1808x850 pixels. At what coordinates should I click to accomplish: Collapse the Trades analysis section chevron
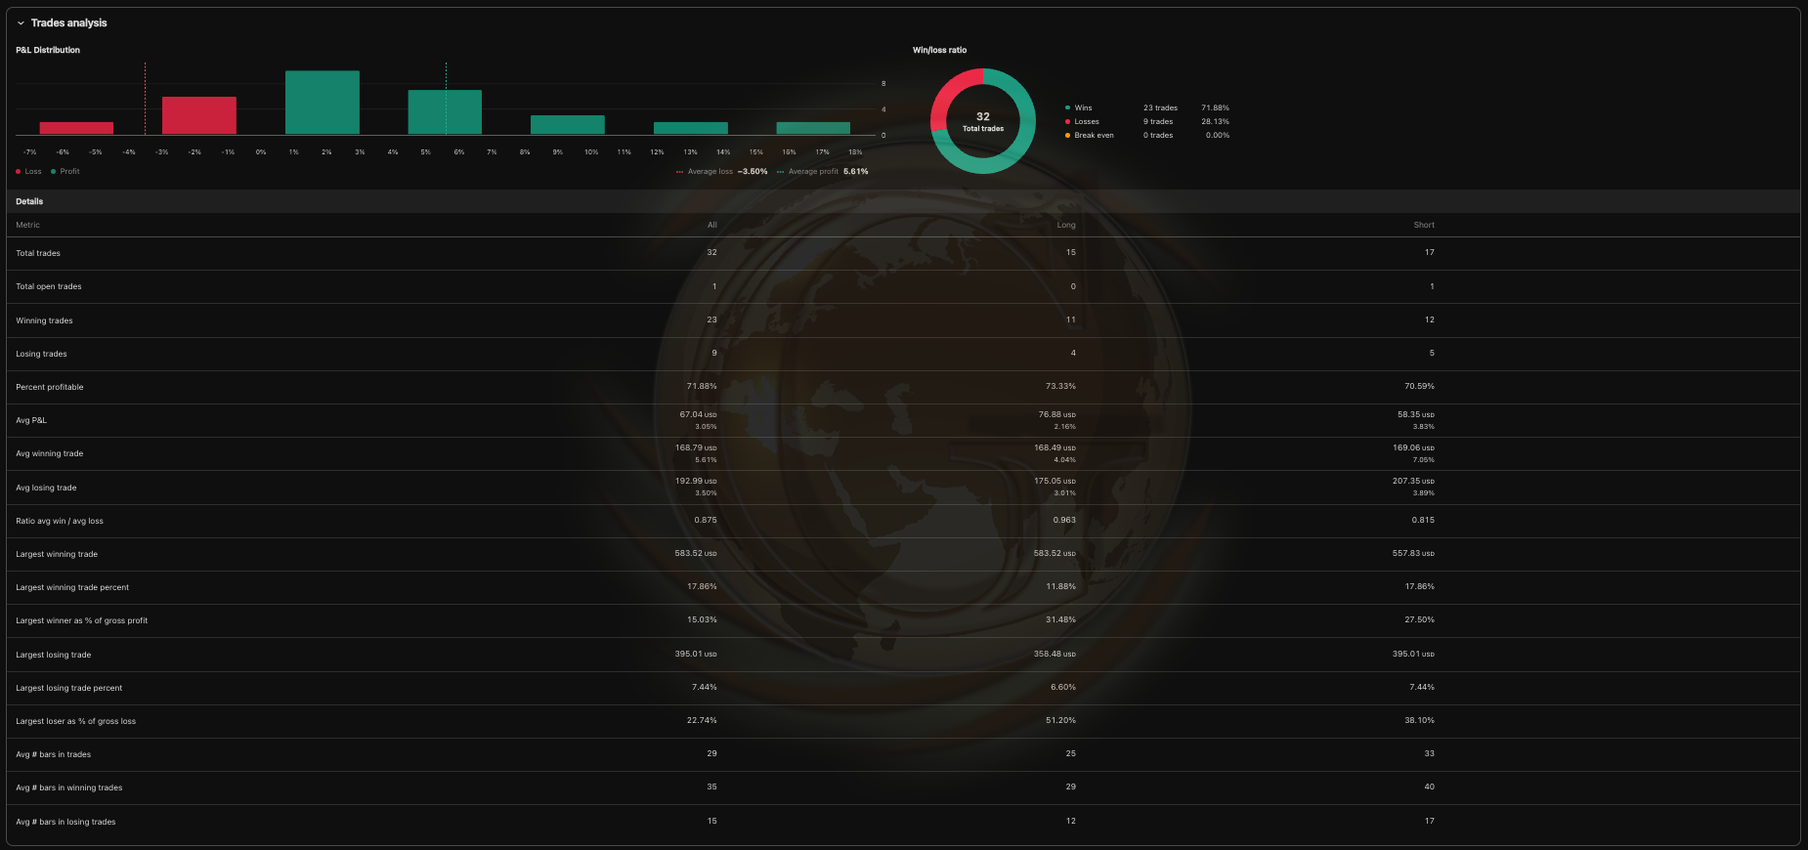[21, 23]
